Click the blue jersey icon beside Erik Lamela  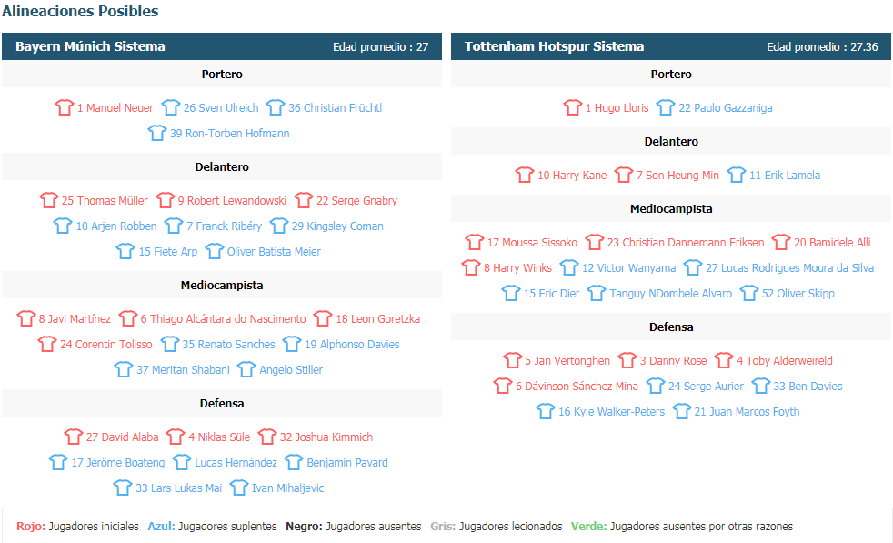[737, 176]
